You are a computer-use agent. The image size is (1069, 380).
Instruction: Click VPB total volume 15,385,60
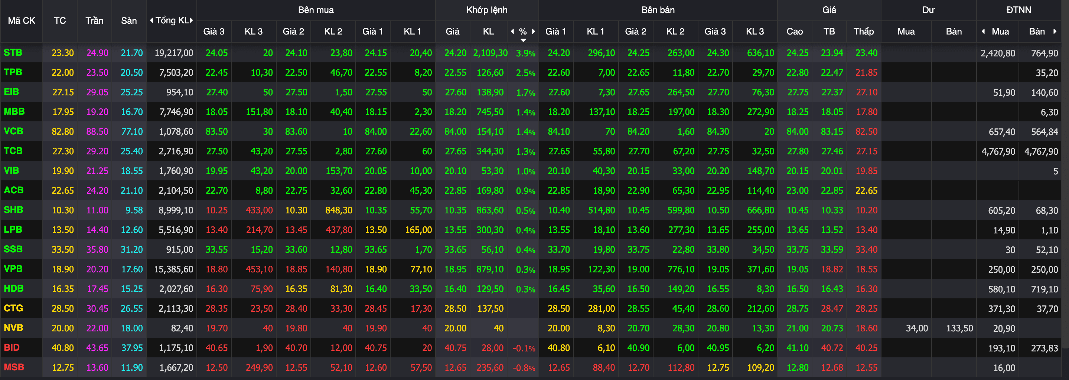coord(173,269)
